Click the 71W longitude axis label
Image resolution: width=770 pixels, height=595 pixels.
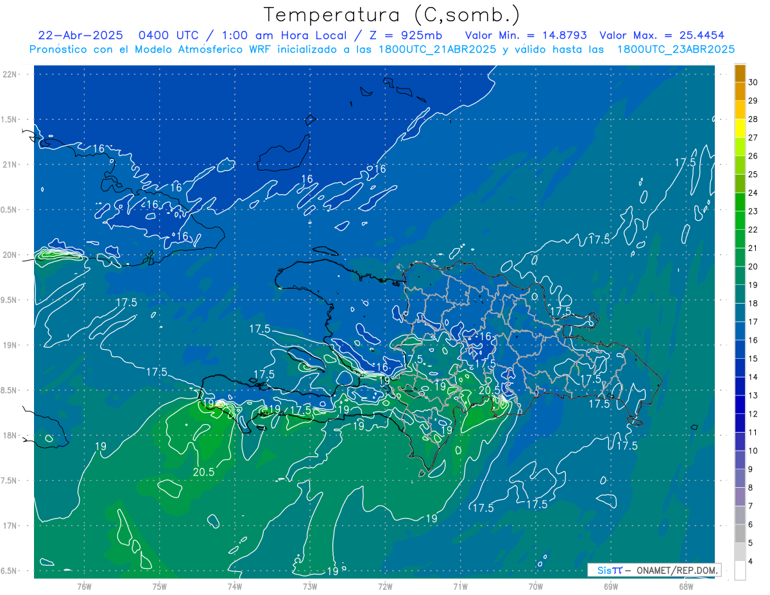460,586
